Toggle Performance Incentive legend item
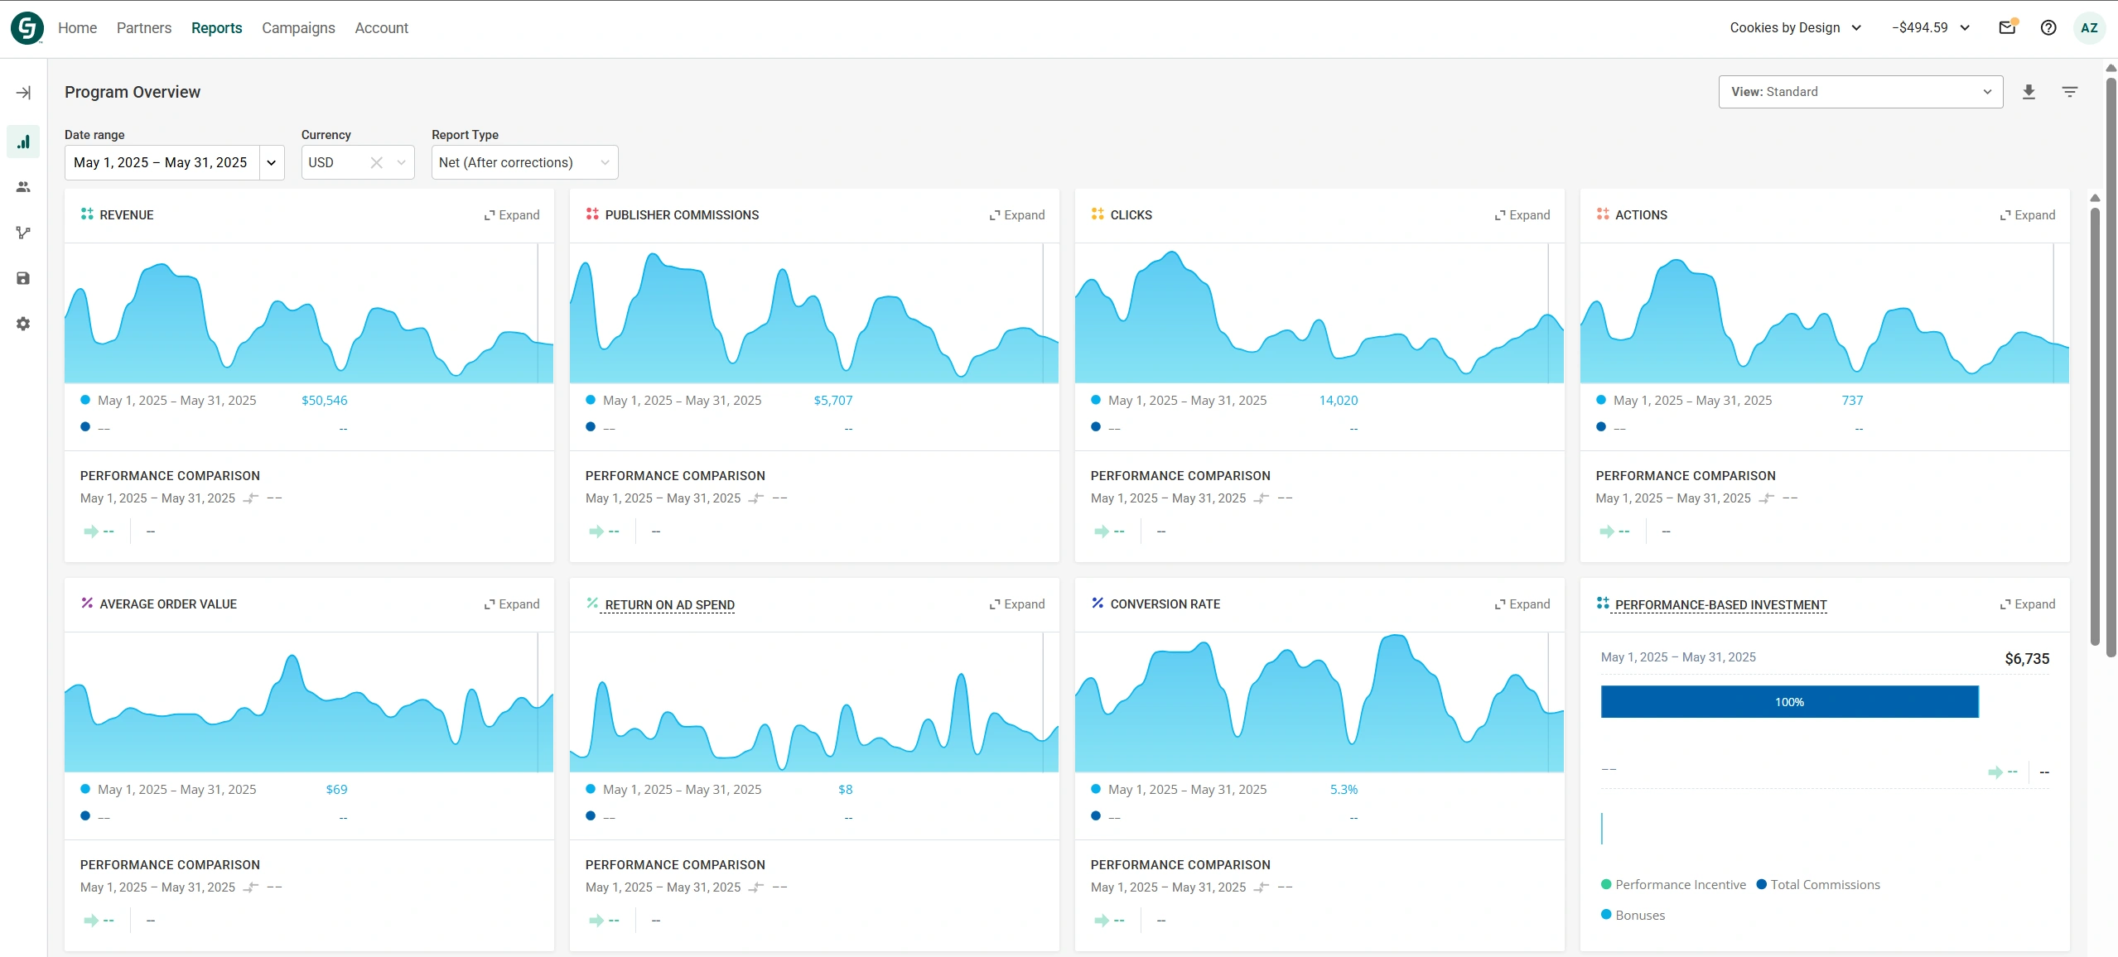Image resolution: width=2118 pixels, height=957 pixels. pos(1673,884)
